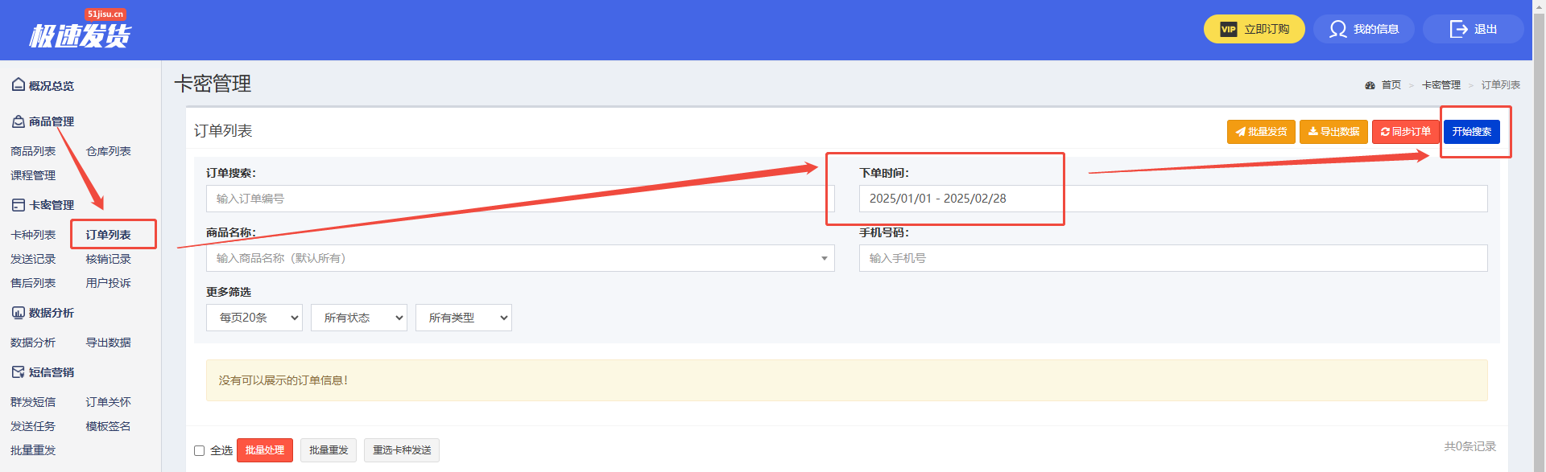Open 售后列表 in the sidebar
Viewport: 1546px width, 472px height.
(x=33, y=283)
